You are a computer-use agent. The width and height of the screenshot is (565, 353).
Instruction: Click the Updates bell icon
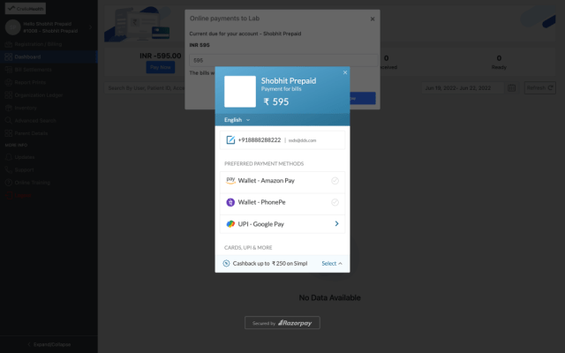(x=9, y=157)
